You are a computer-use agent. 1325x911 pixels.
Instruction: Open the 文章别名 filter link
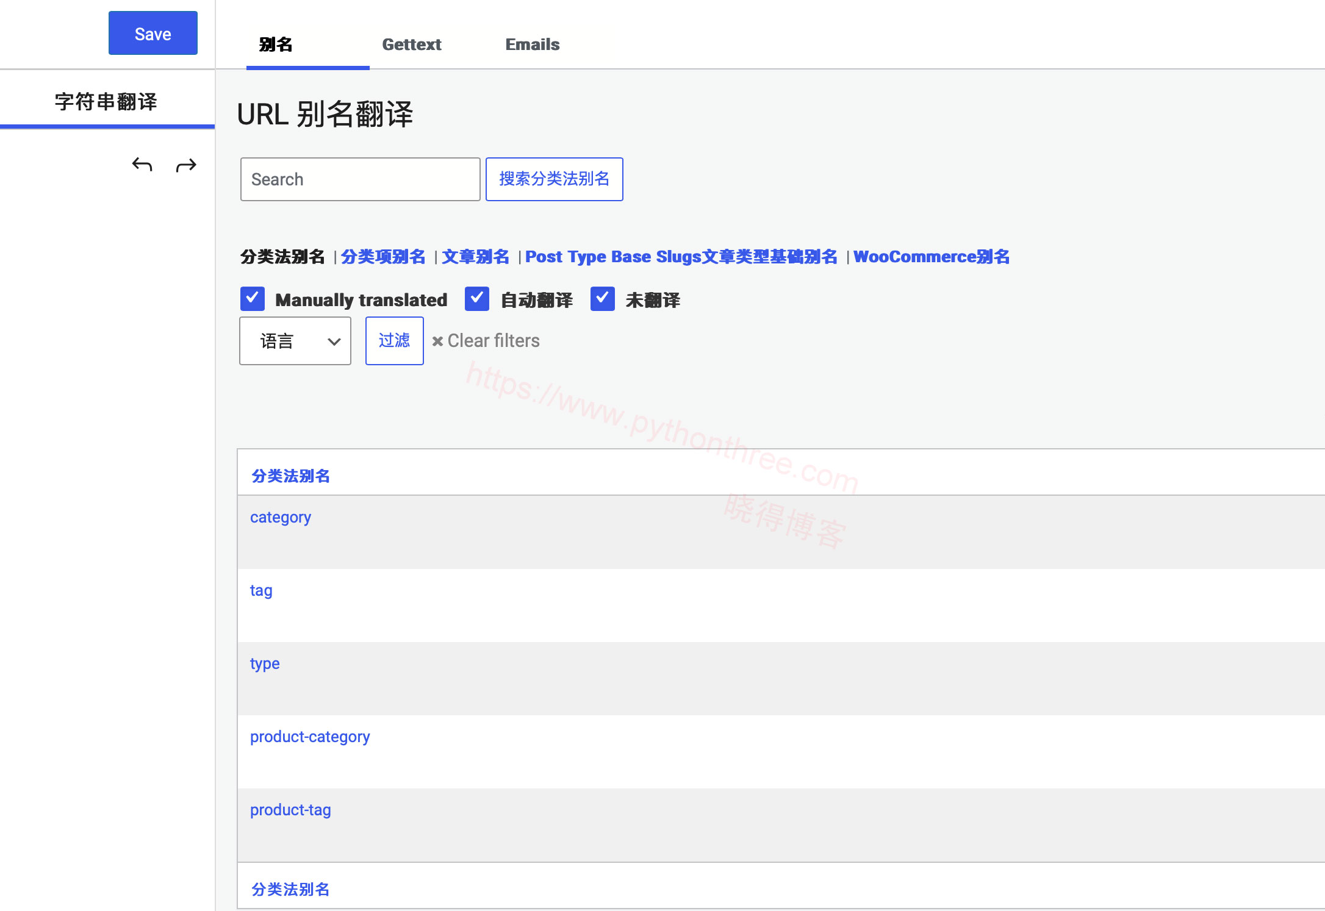click(x=476, y=257)
